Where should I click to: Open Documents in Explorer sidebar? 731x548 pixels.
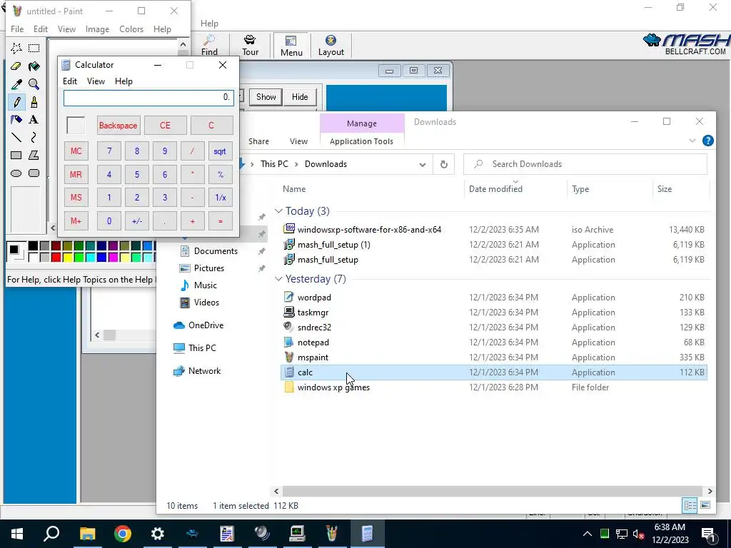[216, 250]
